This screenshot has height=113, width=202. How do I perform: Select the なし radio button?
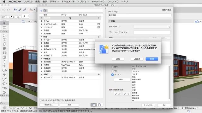tap(112, 71)
